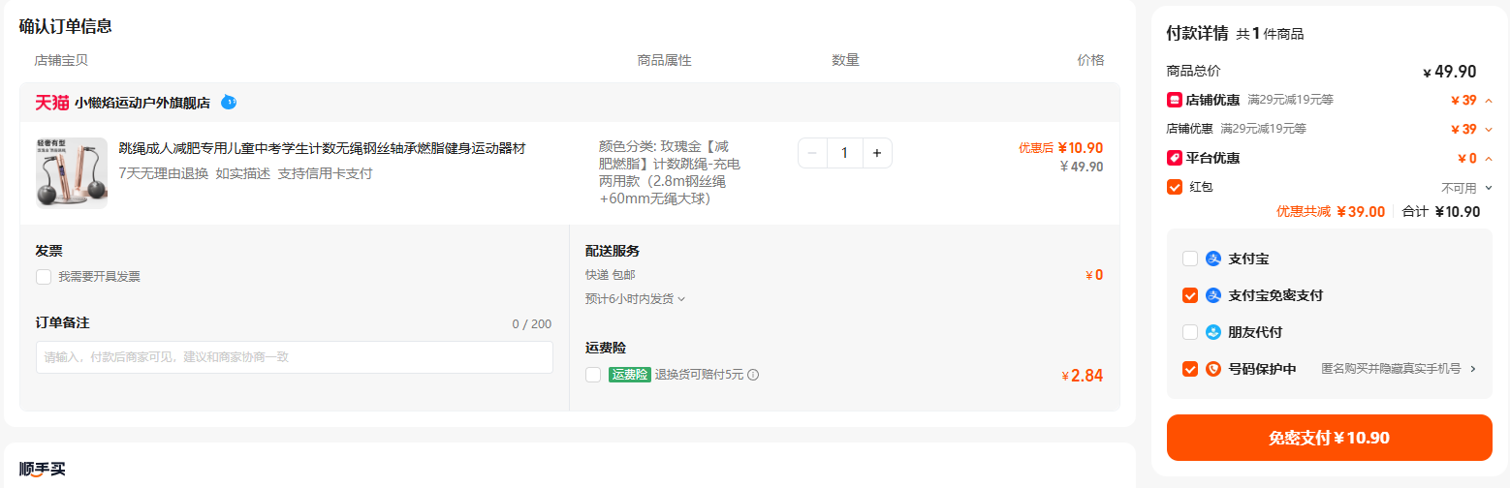Enable the 运费险 freight insurance checkbox

click(x=593, y=375)
